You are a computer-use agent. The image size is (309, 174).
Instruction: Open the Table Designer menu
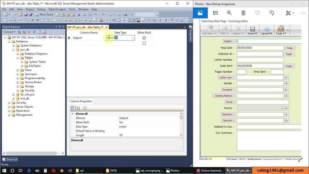(57, 9)
